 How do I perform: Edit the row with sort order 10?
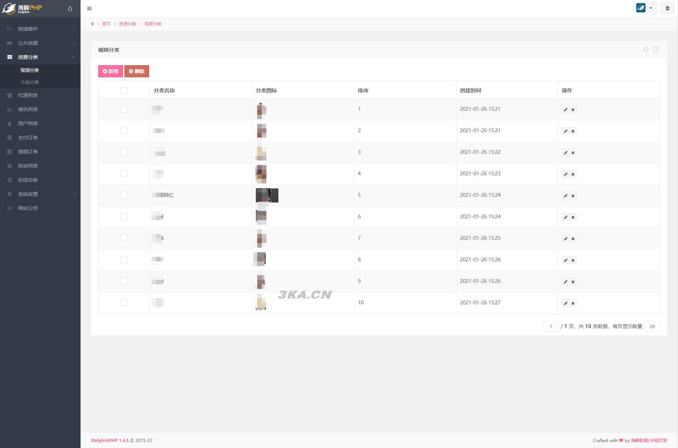click(x=565, y=303)
